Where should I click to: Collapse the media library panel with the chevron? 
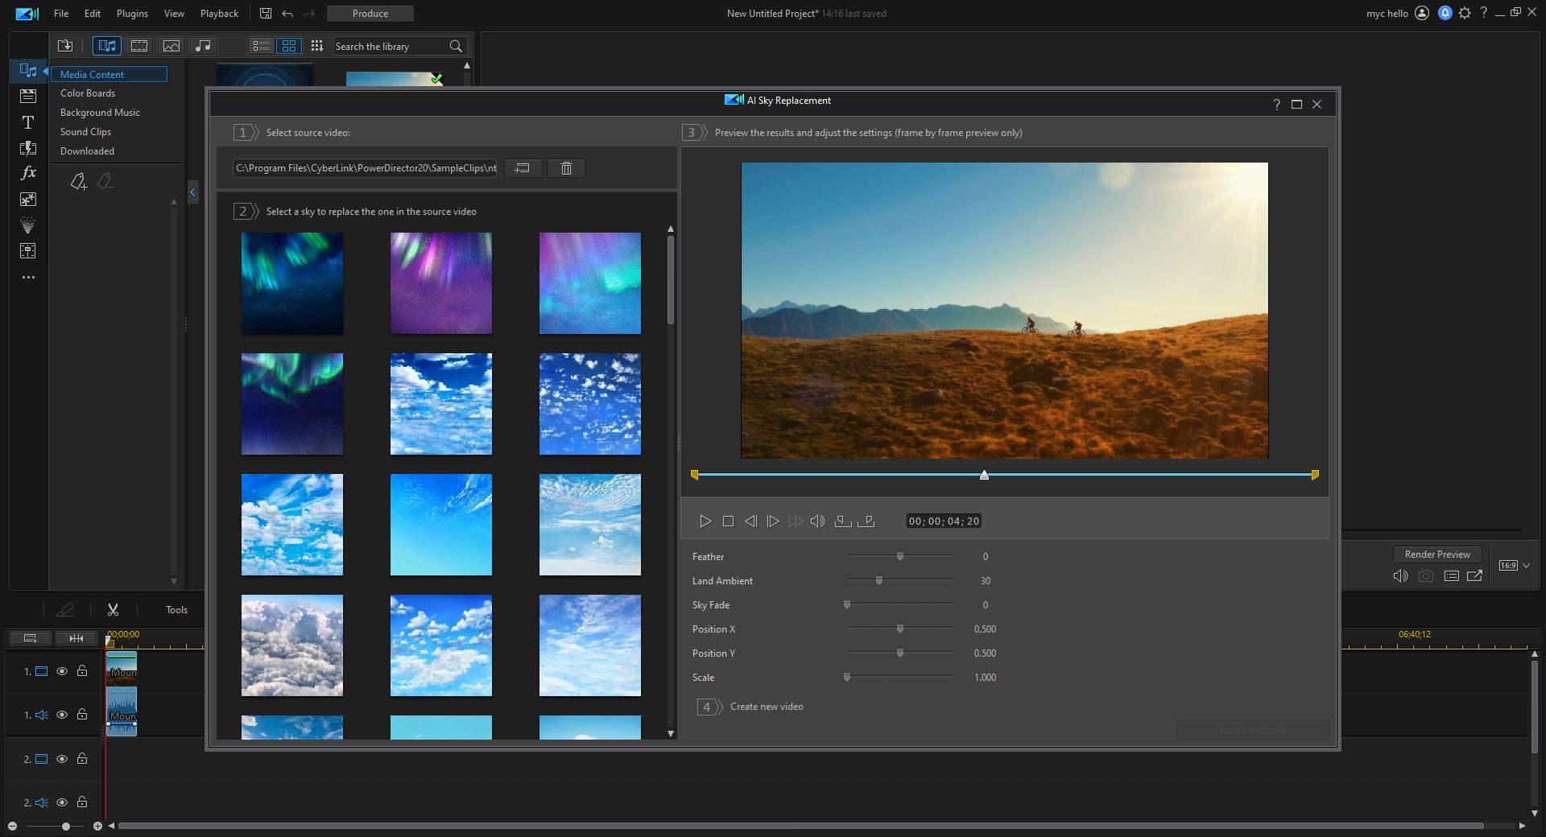192,192
